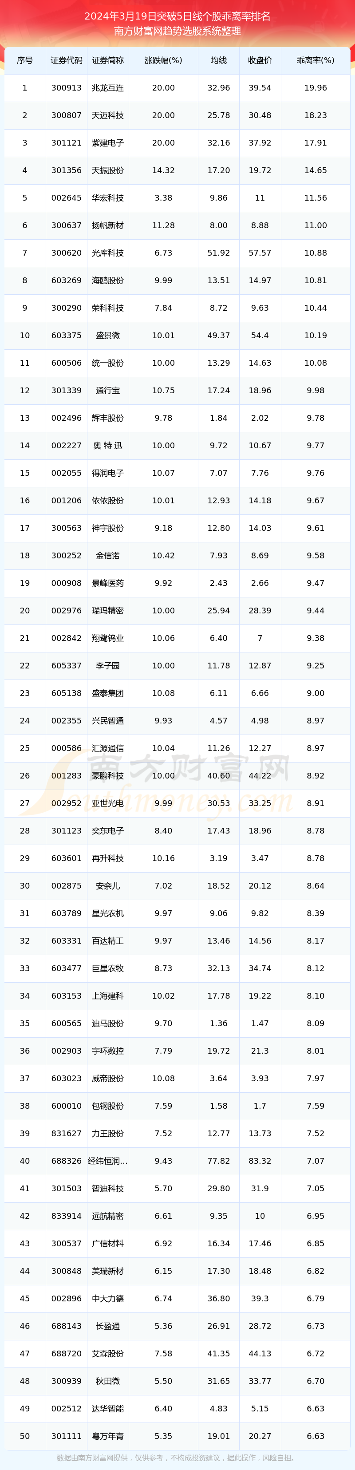Click 巨星农牧 stock name
This screenshot has width=355, height=1470.
(x=108, y=968)
